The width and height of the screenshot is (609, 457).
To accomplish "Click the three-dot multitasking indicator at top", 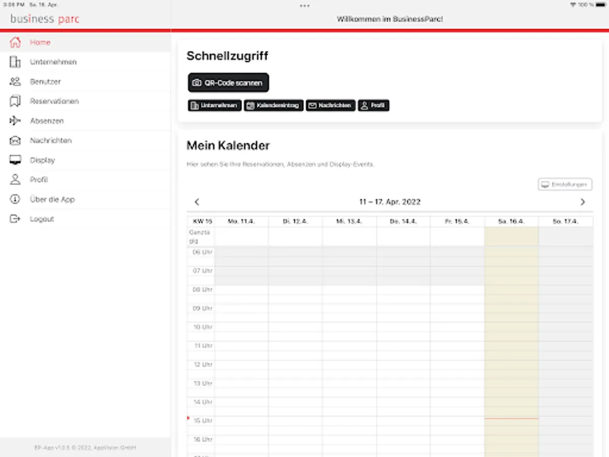I will point(304,6).
